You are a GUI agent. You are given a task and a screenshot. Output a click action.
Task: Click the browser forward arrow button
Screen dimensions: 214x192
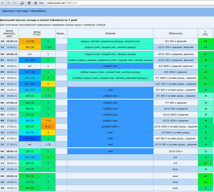click(8, 3)
